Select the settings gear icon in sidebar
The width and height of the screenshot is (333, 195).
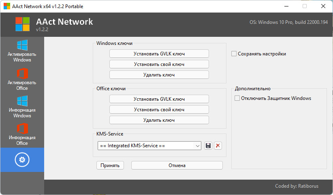point(22,160)
